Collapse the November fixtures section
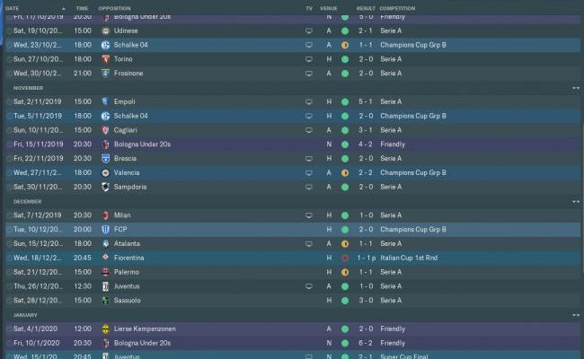The height and width of the screenshot is (359, 584). (576, 88)
